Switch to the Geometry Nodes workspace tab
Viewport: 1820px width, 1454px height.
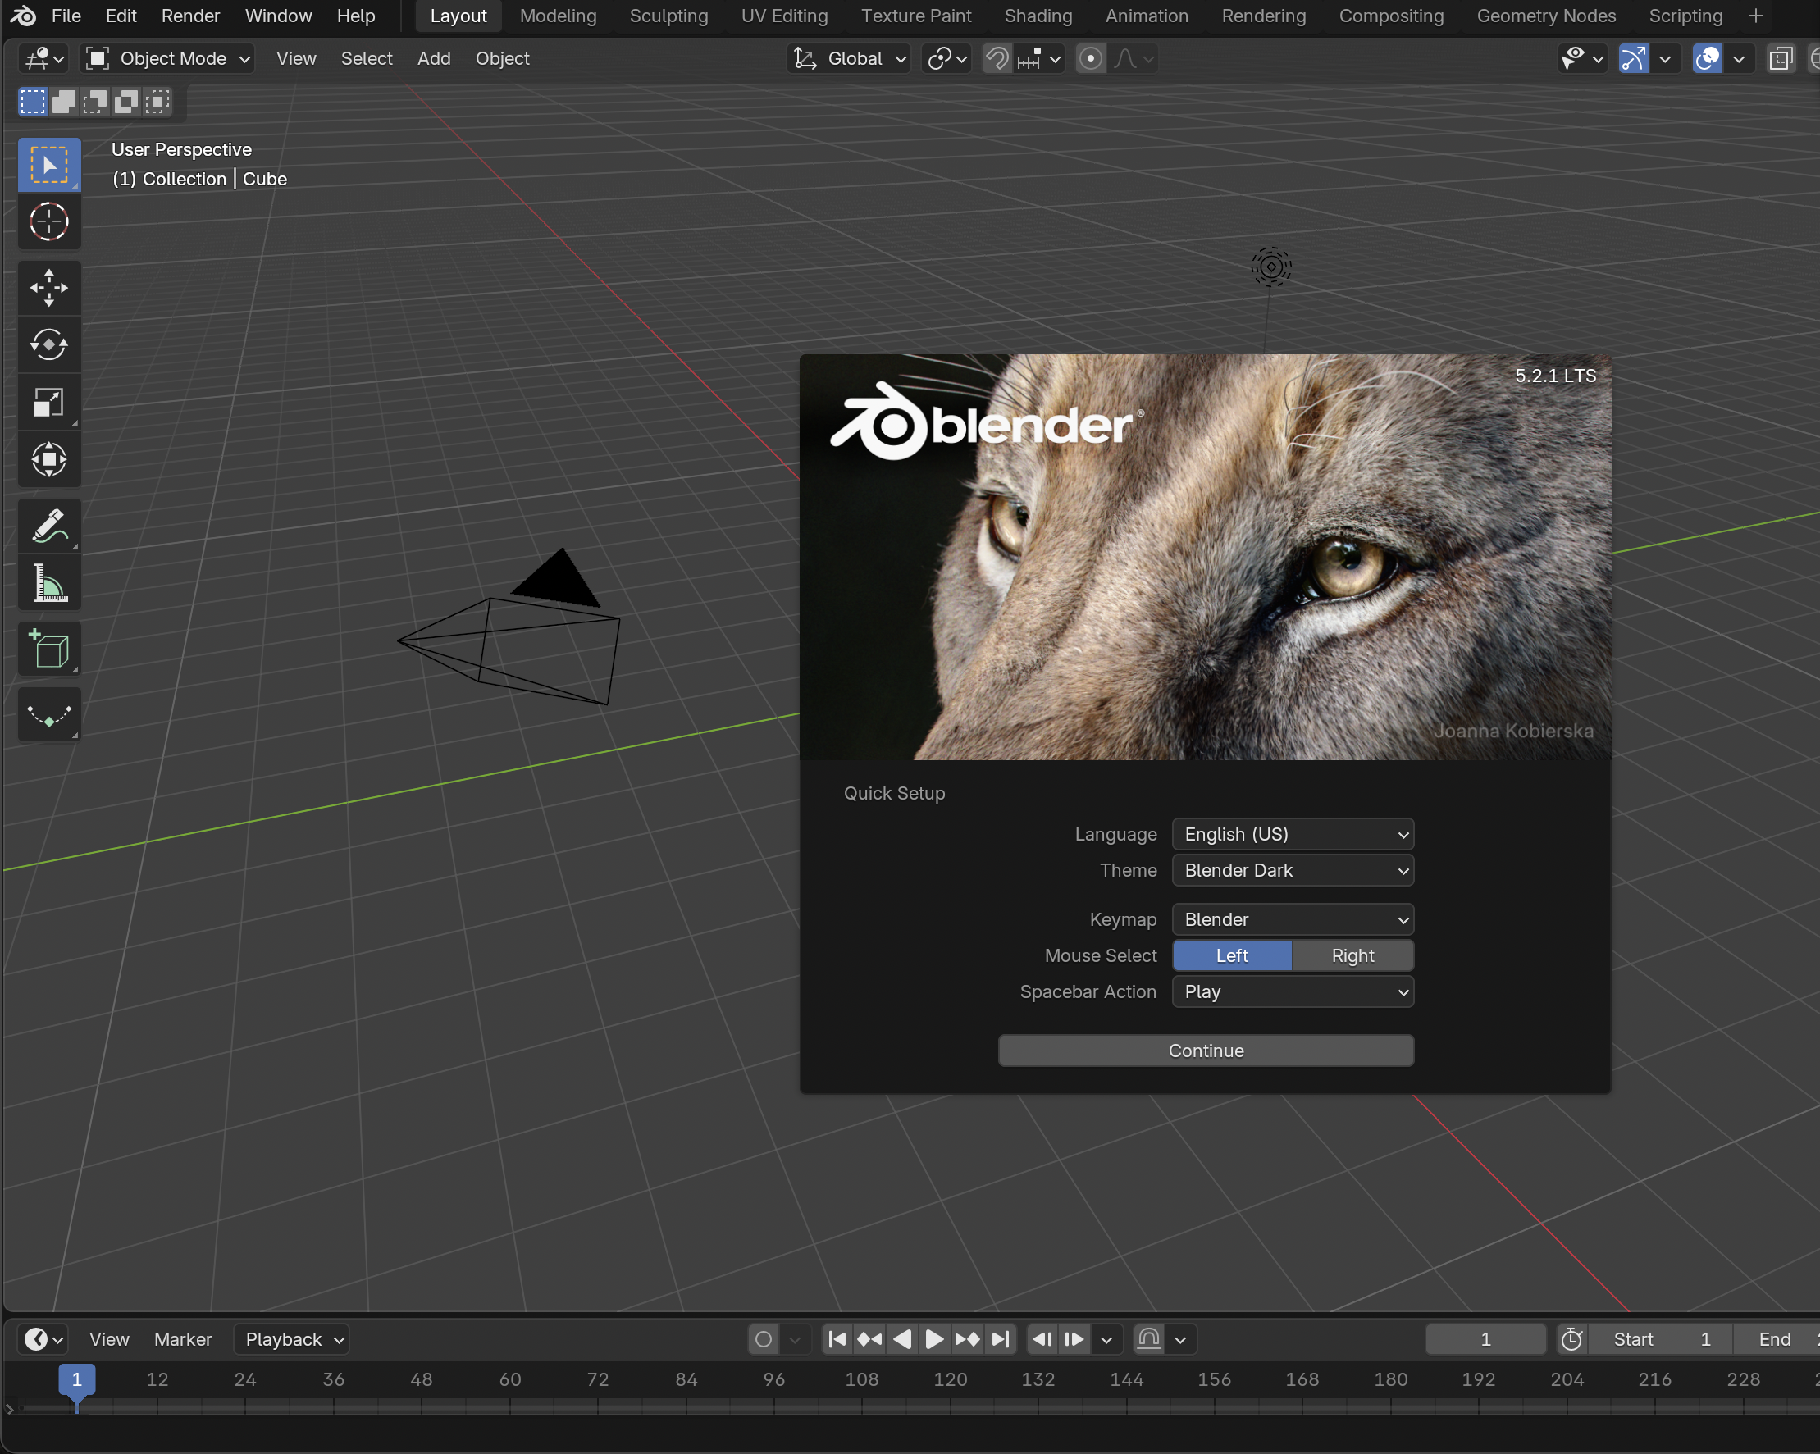(x=1547, y=16)
